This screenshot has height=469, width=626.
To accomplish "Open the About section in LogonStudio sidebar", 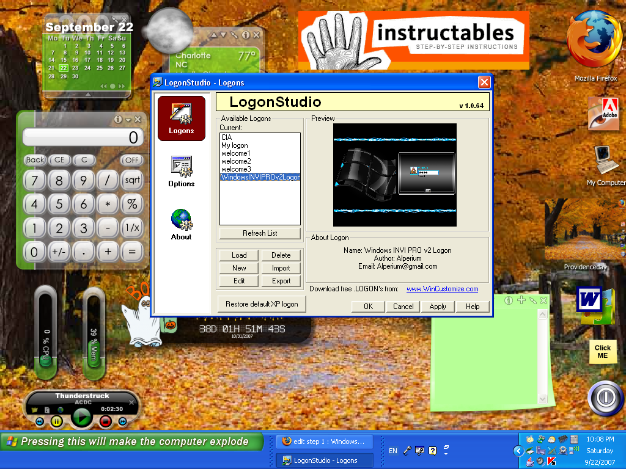I will (x=181, y=225).
